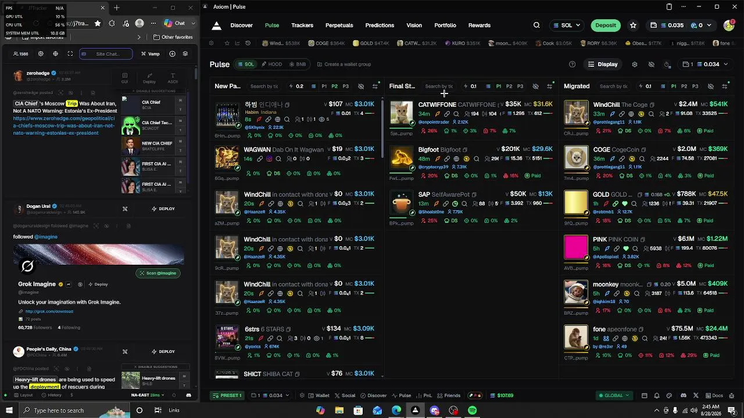This screenshot has height=418, width=744.
Task: Click the X (Twitter) icon in the bottom bar
Action: click(696, 395)
